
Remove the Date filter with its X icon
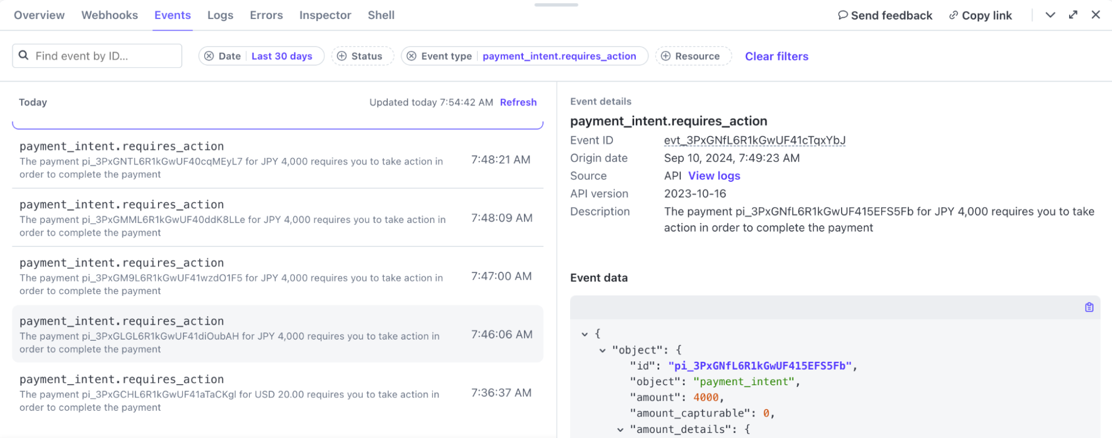[209, 56]
